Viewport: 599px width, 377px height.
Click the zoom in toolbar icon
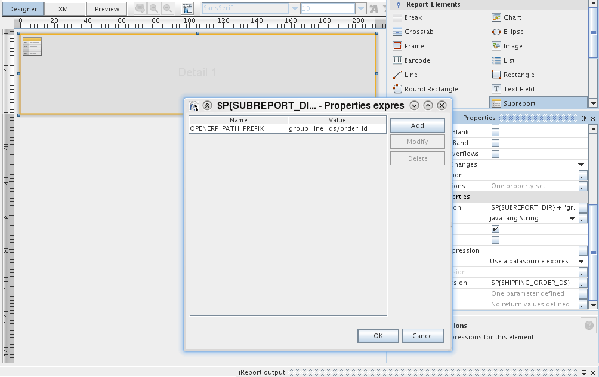tap(153, 8)
